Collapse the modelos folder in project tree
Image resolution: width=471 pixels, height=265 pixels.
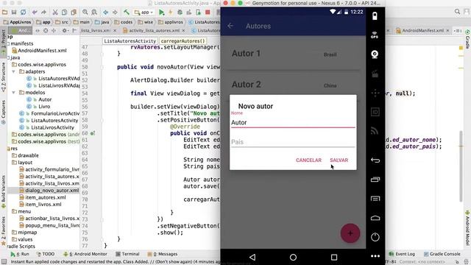click(13, 93)
